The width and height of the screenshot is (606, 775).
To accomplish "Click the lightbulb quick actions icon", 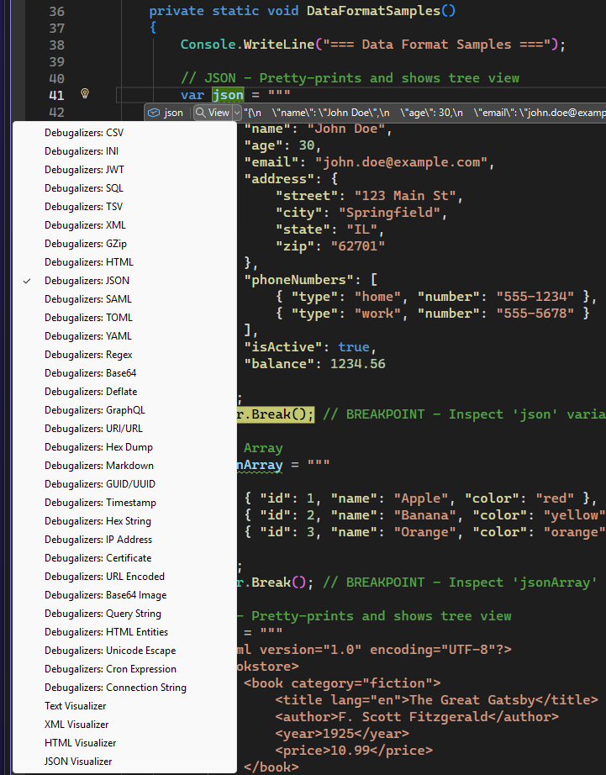I will click(85, 93).
